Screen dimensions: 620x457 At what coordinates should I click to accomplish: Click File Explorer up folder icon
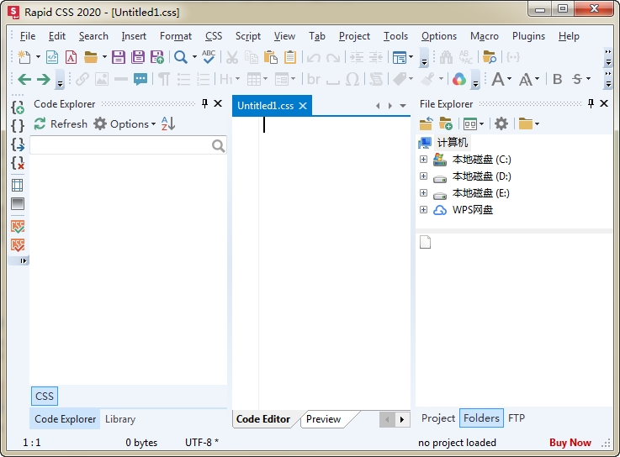coord(427,124)
